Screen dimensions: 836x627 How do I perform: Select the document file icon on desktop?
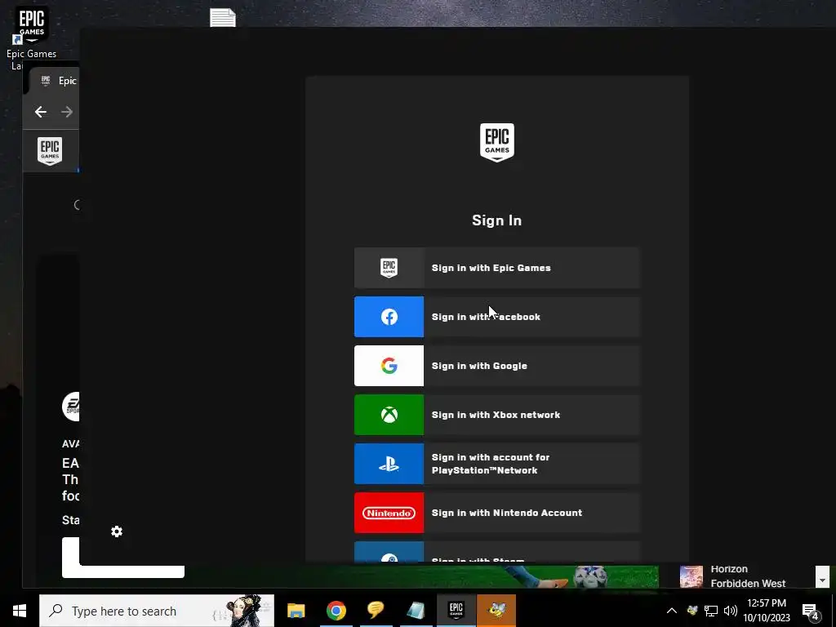click(223, 17)
